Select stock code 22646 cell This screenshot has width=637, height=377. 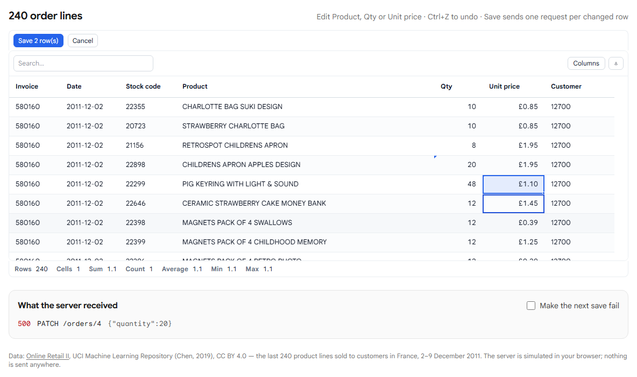(x=148, y=204)
